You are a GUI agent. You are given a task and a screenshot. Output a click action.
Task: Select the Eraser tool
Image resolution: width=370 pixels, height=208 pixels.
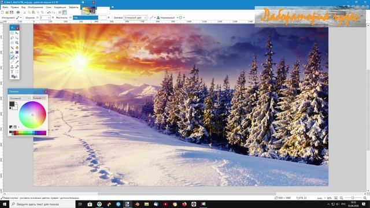pyautogui.click(x=17, y=57)
